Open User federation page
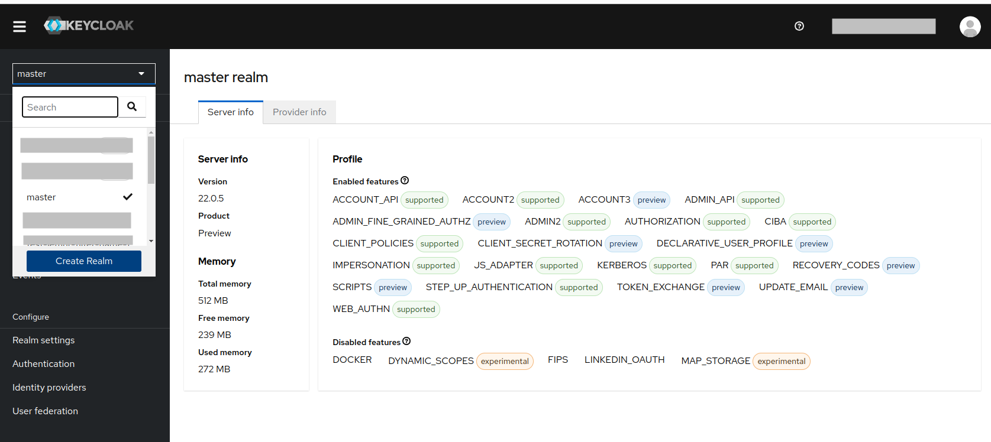The width and height of the screenshot is (991, 442). 45,411
